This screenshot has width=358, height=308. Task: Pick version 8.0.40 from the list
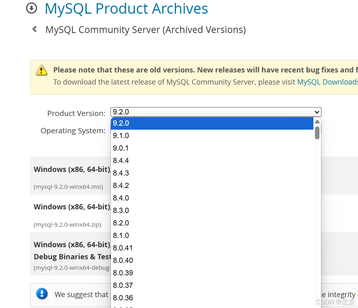212,260
